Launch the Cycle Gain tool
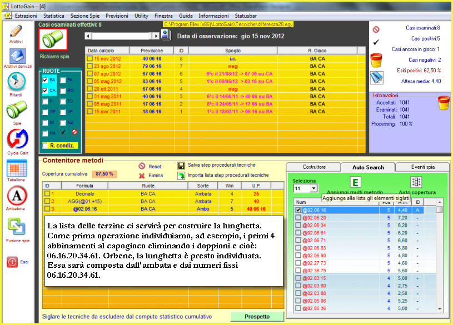 click(x=17, y=139)
